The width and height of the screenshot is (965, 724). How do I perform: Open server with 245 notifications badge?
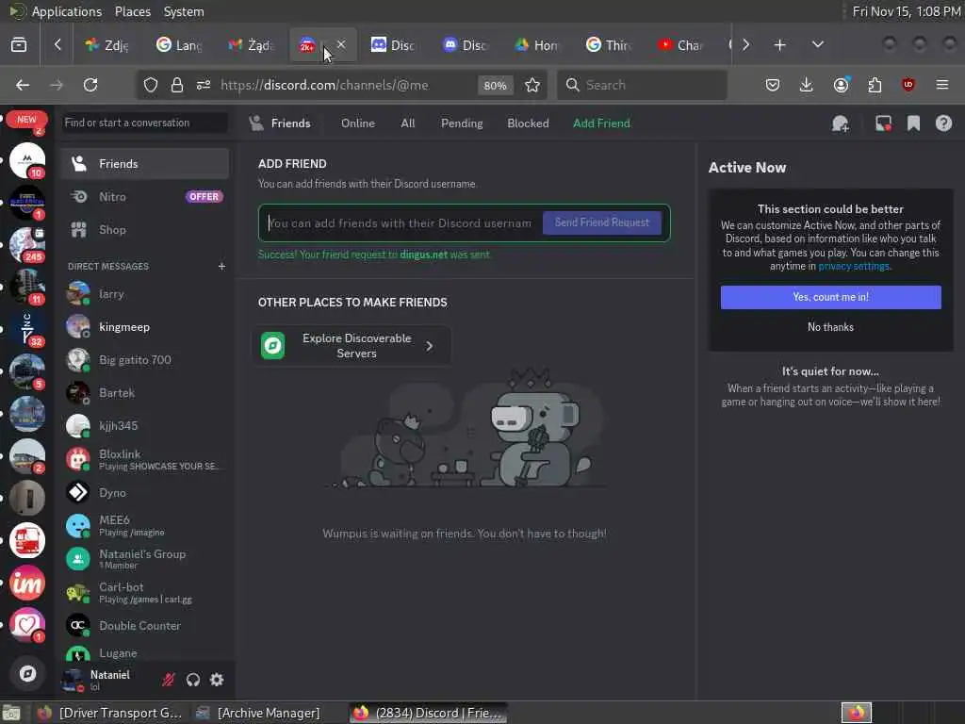(27, 244)
